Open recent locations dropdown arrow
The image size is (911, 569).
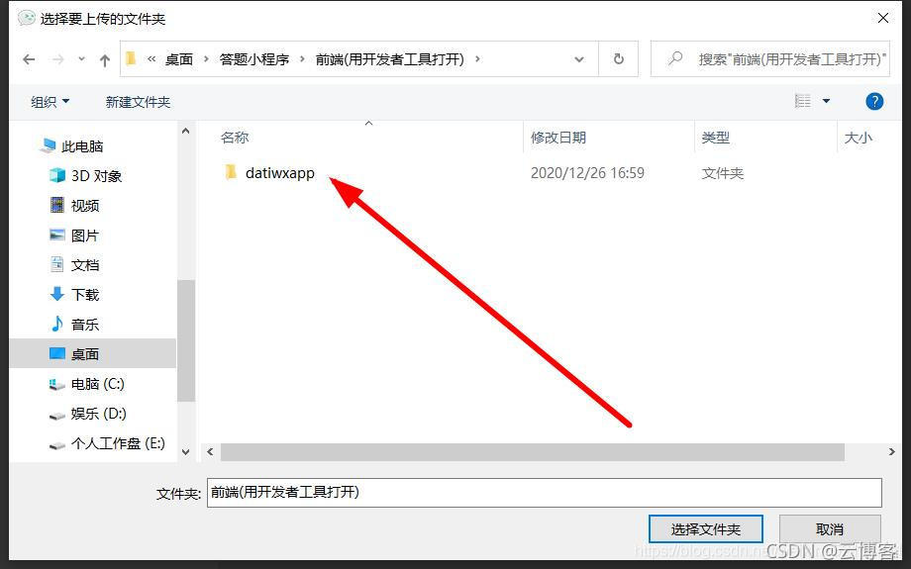(x=81, y=59)
